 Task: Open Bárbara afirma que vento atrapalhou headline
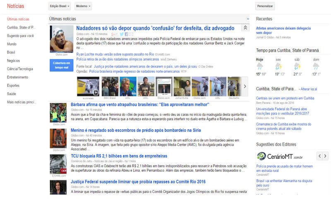(140, 105)
